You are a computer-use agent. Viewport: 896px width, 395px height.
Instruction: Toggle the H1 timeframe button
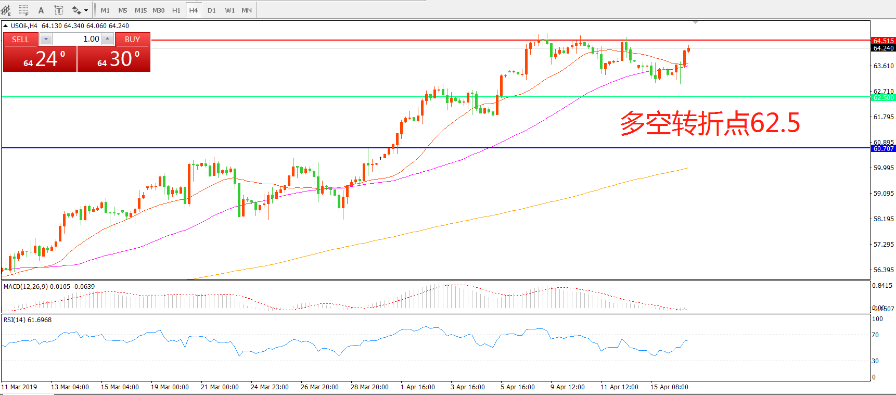click(176, 10)
